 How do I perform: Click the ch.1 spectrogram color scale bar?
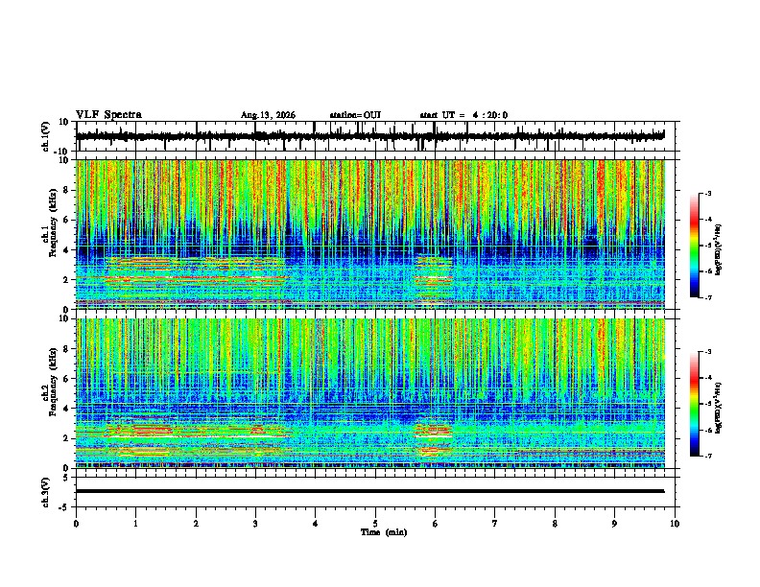[694, 246]
